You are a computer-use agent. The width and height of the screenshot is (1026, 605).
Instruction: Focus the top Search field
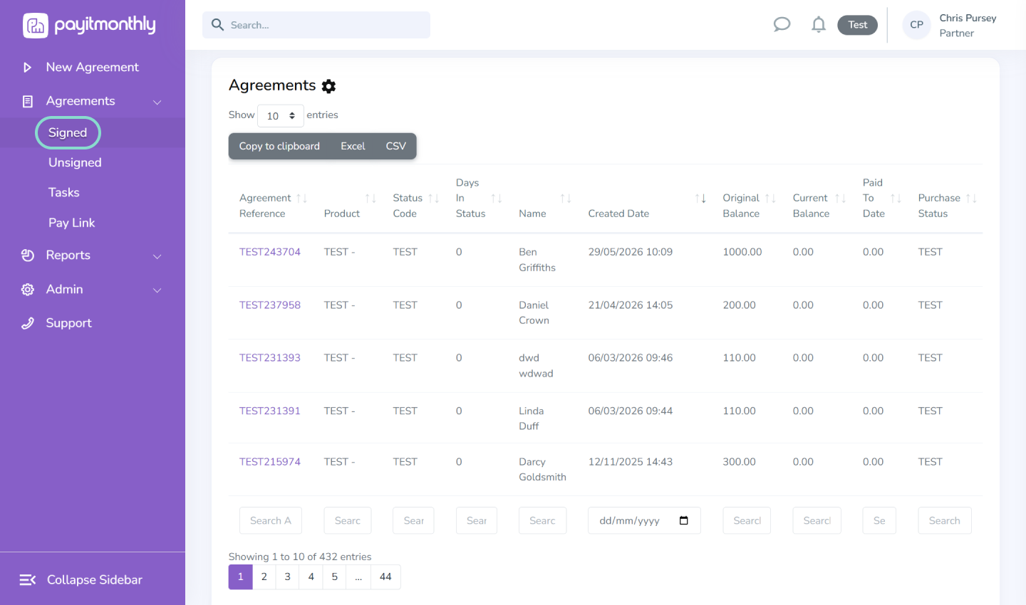click(x=316, y=25)
